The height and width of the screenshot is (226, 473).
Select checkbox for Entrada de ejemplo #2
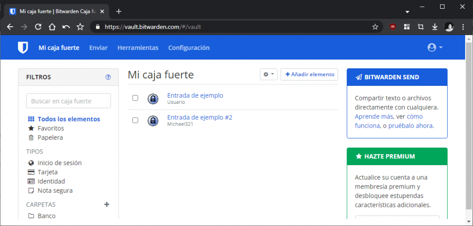pyautogui.click(x=135, y=120)
